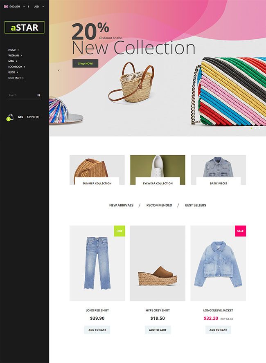Switch to the Recommended tab
Screen dimensions: 266x363
(x=159, y=205)
